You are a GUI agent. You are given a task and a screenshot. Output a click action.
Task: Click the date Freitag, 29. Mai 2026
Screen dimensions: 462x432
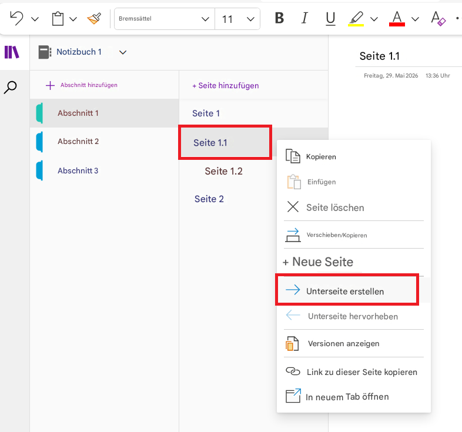[391, 76]
